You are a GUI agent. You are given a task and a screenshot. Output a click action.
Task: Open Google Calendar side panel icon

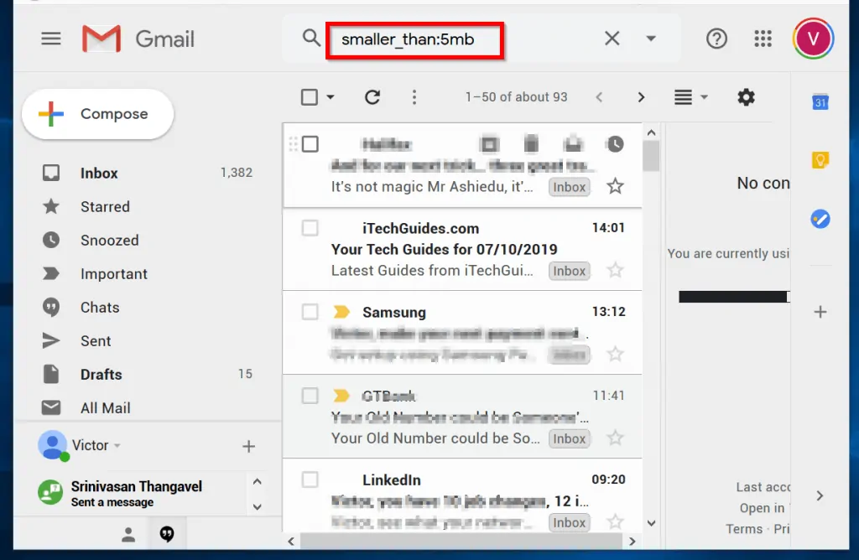tap(820, 102)
